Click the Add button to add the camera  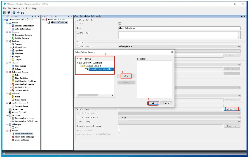tap(126, 76)
